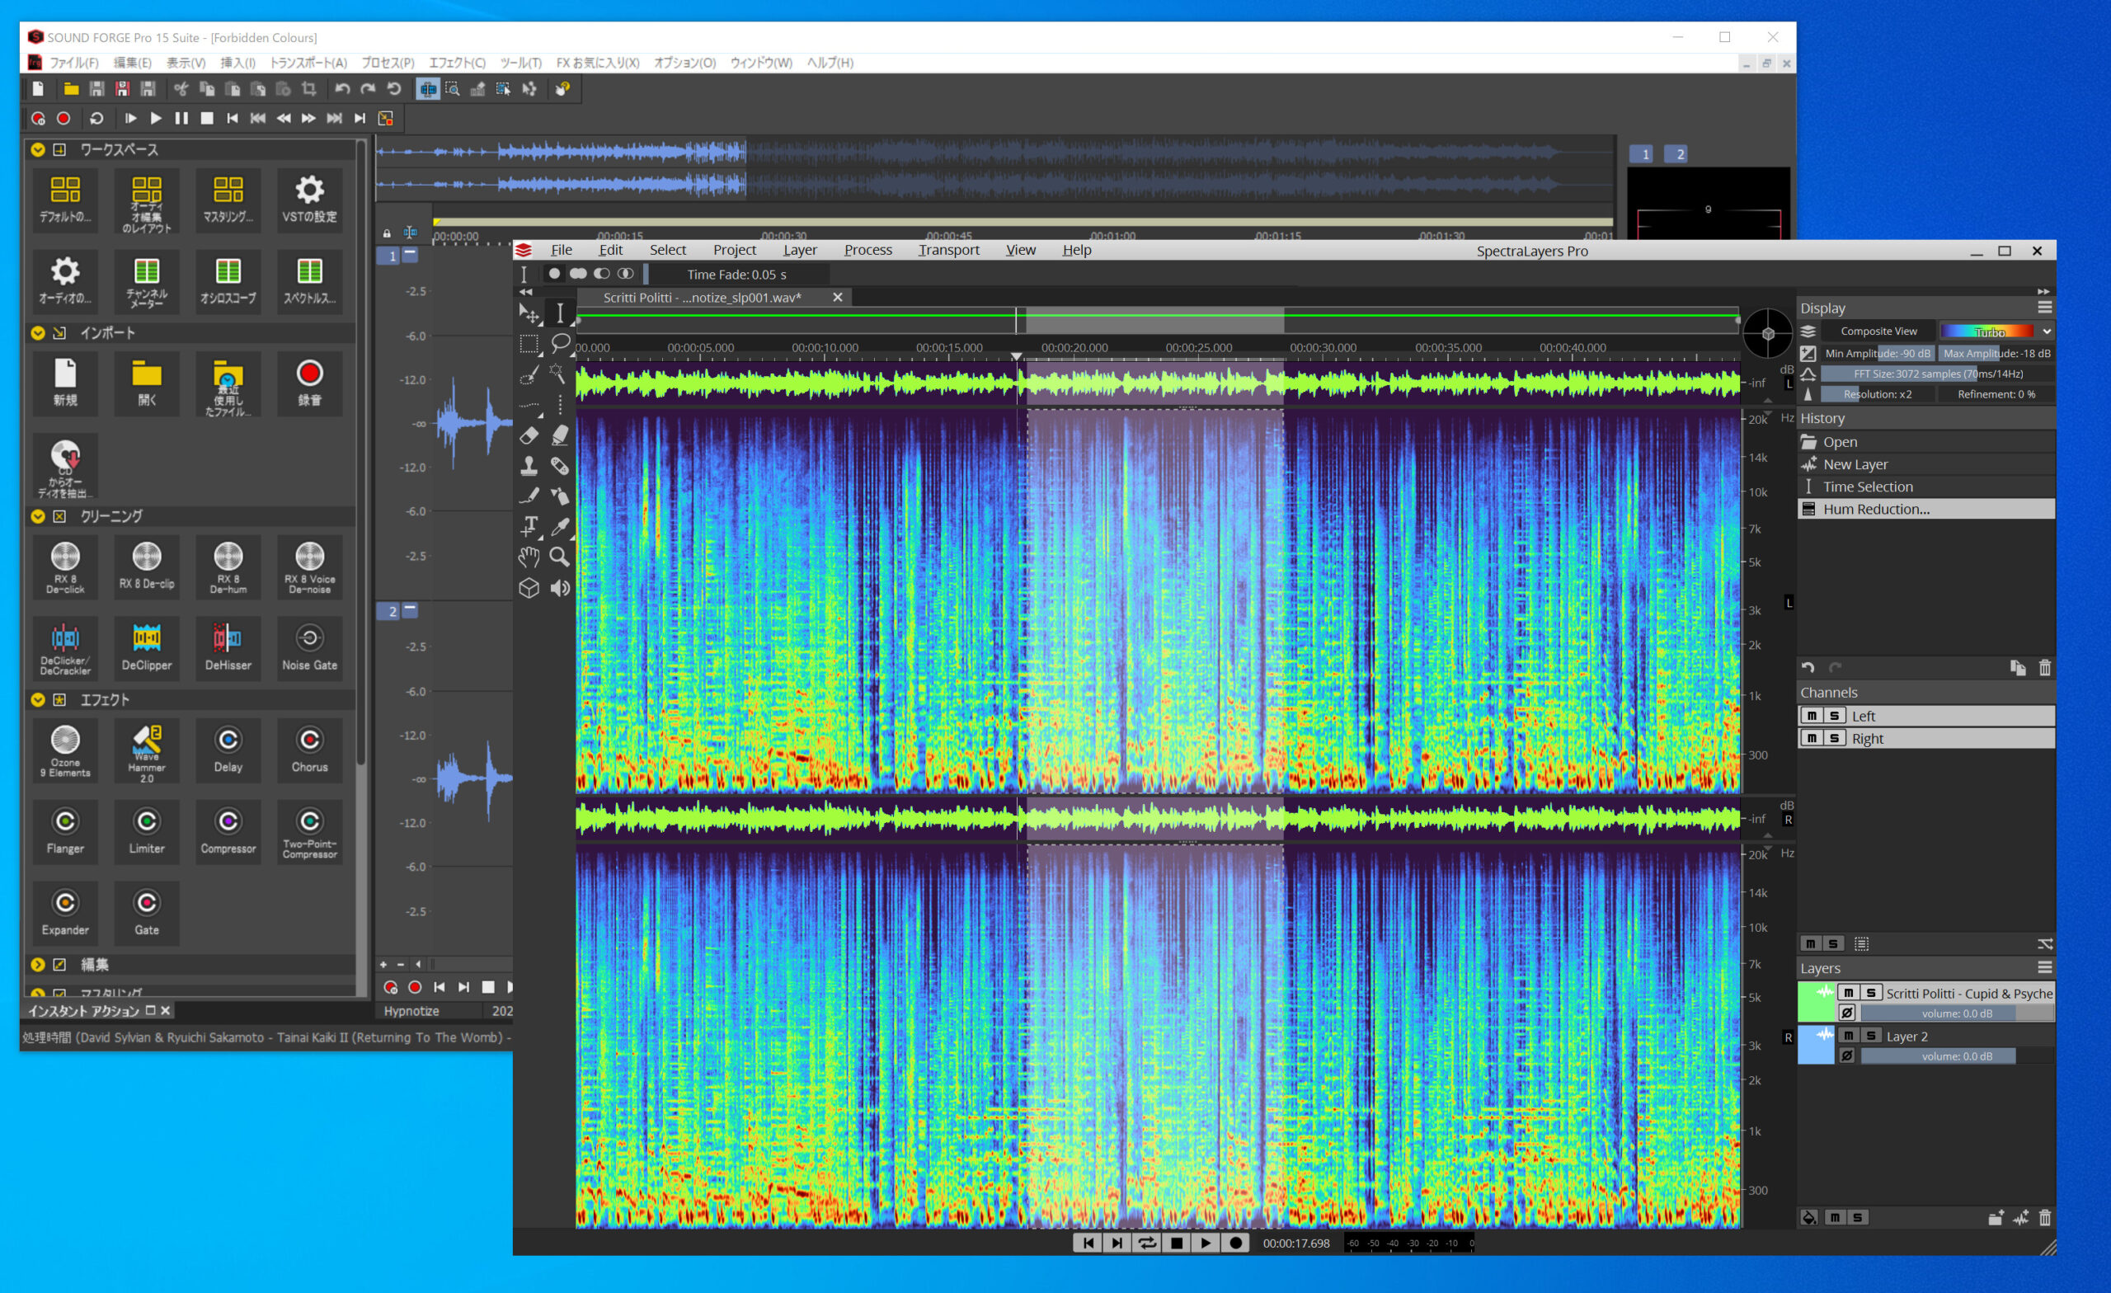Solo the Left channel
The image size is (2111, 1293).
(1833, 716)
